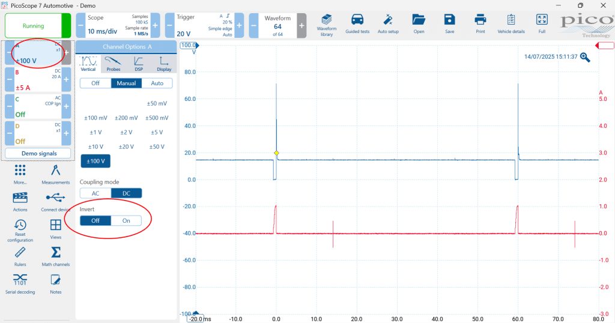Screen dimensions: 615x323
Task: Open the Scope 10 ms/div panel
Action: 118,25
